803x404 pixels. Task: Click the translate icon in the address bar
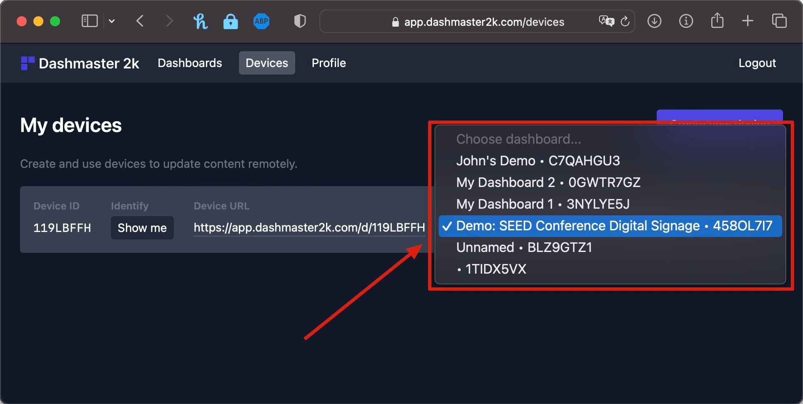point(607,21)
